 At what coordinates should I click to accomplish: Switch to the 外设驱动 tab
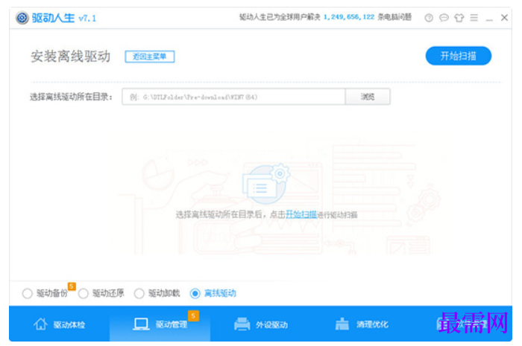tap(261, 324)
